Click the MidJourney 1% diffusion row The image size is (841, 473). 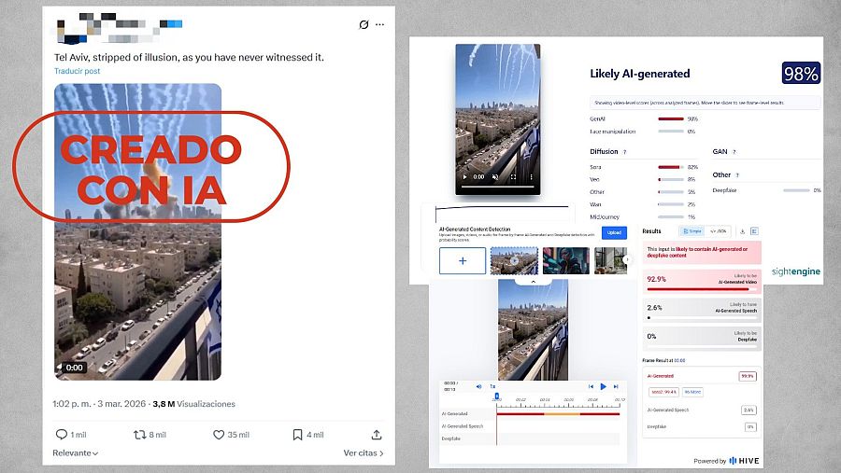644,217
